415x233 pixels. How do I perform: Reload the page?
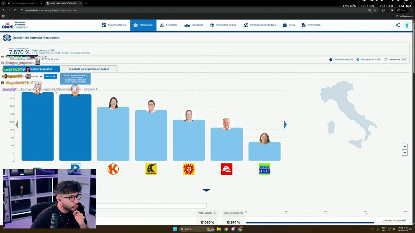(15, 10)
